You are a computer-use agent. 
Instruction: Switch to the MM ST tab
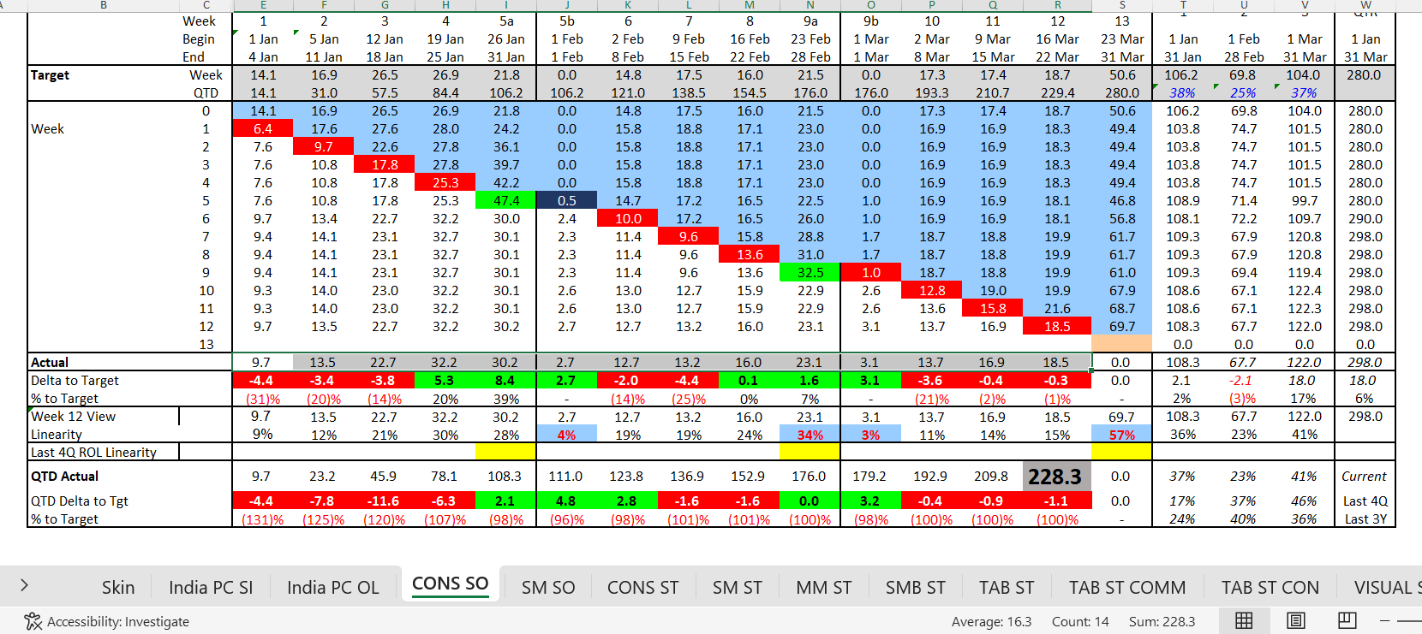(x=823, y=587)
